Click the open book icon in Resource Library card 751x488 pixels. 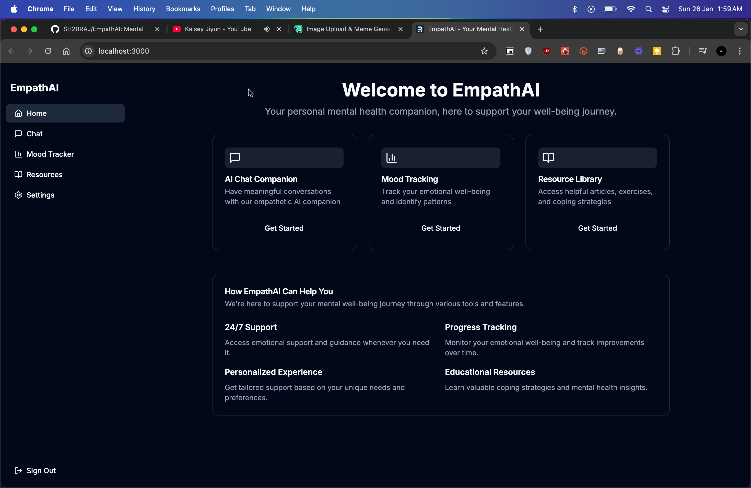[x=548, y=157]
